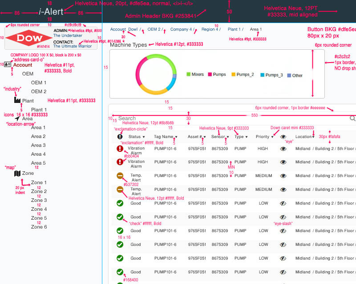Click the exclamation-circle icon in table header
This screenshot has width=356, height=284.
pyautogui.click(x=120, y=137)
